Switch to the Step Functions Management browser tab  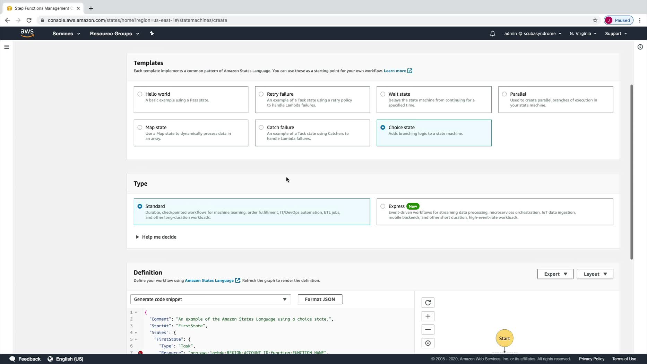[x=43, y=8]
